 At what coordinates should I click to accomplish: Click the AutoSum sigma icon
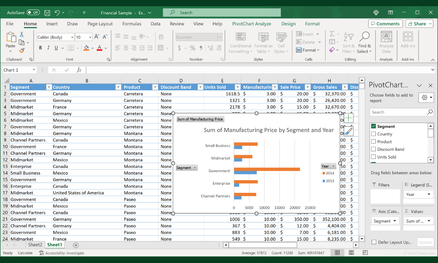[332, 34]
